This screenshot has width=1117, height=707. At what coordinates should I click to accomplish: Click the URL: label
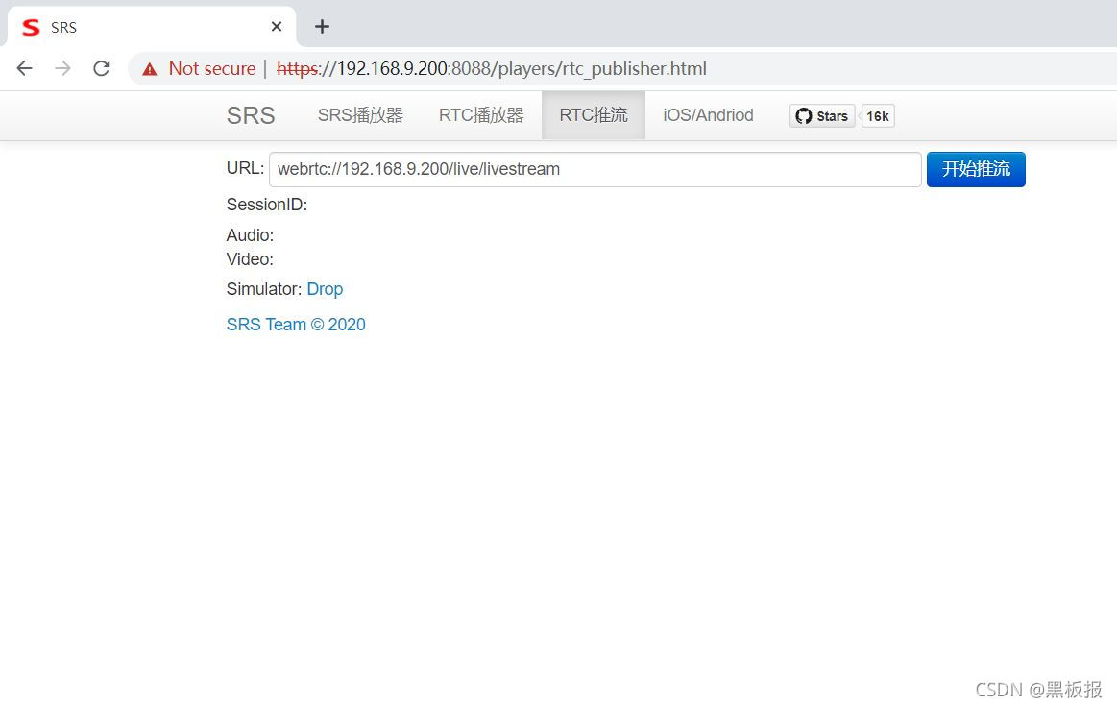(245, 168)
